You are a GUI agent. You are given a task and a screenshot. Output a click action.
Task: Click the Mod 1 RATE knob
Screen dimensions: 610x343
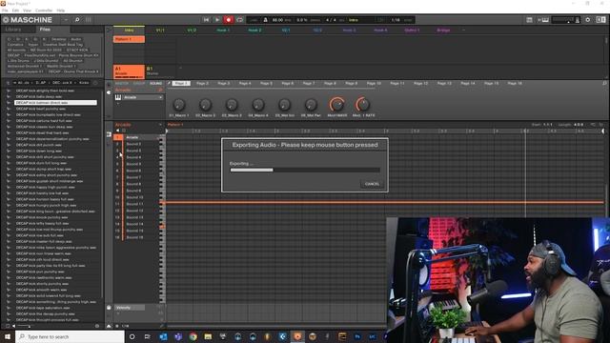click(x=363, y=105)
